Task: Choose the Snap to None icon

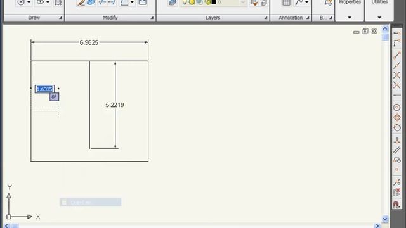Action: coord(396,193)
